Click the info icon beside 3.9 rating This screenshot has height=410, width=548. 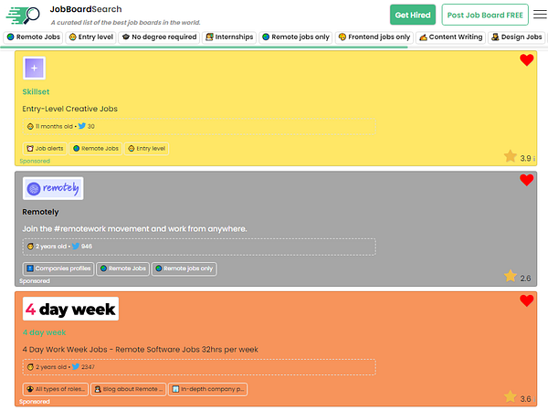(534, 159)
